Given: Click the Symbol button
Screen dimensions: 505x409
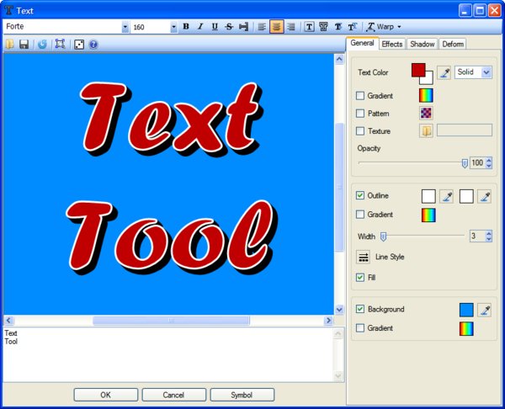Looking at the screenshot, I should 242,395.
